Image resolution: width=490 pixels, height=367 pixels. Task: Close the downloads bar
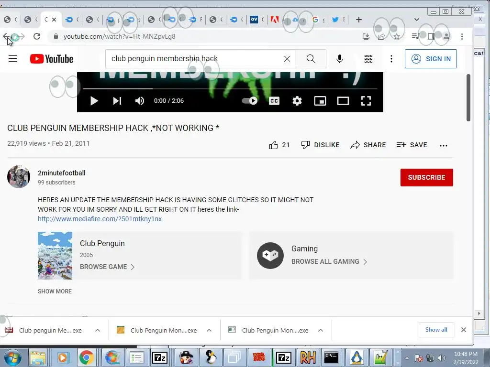[463, 330]
